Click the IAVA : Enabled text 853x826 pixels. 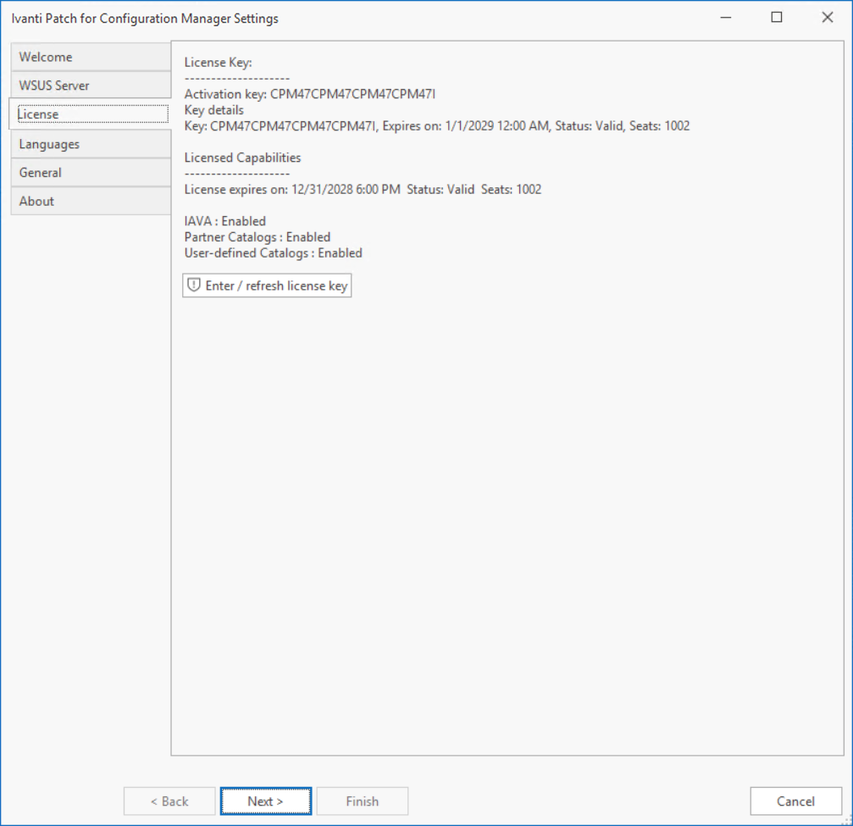point(224,221)
